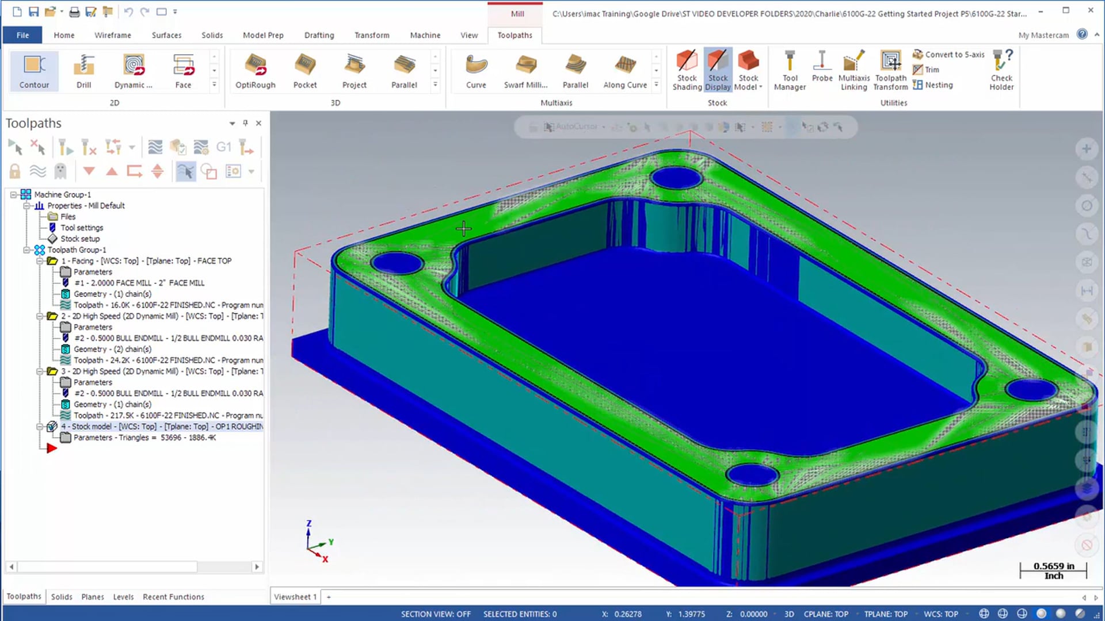The image size is (1105, 621).
Task: Click the Trim utility button
Action: tap(926, 70)
